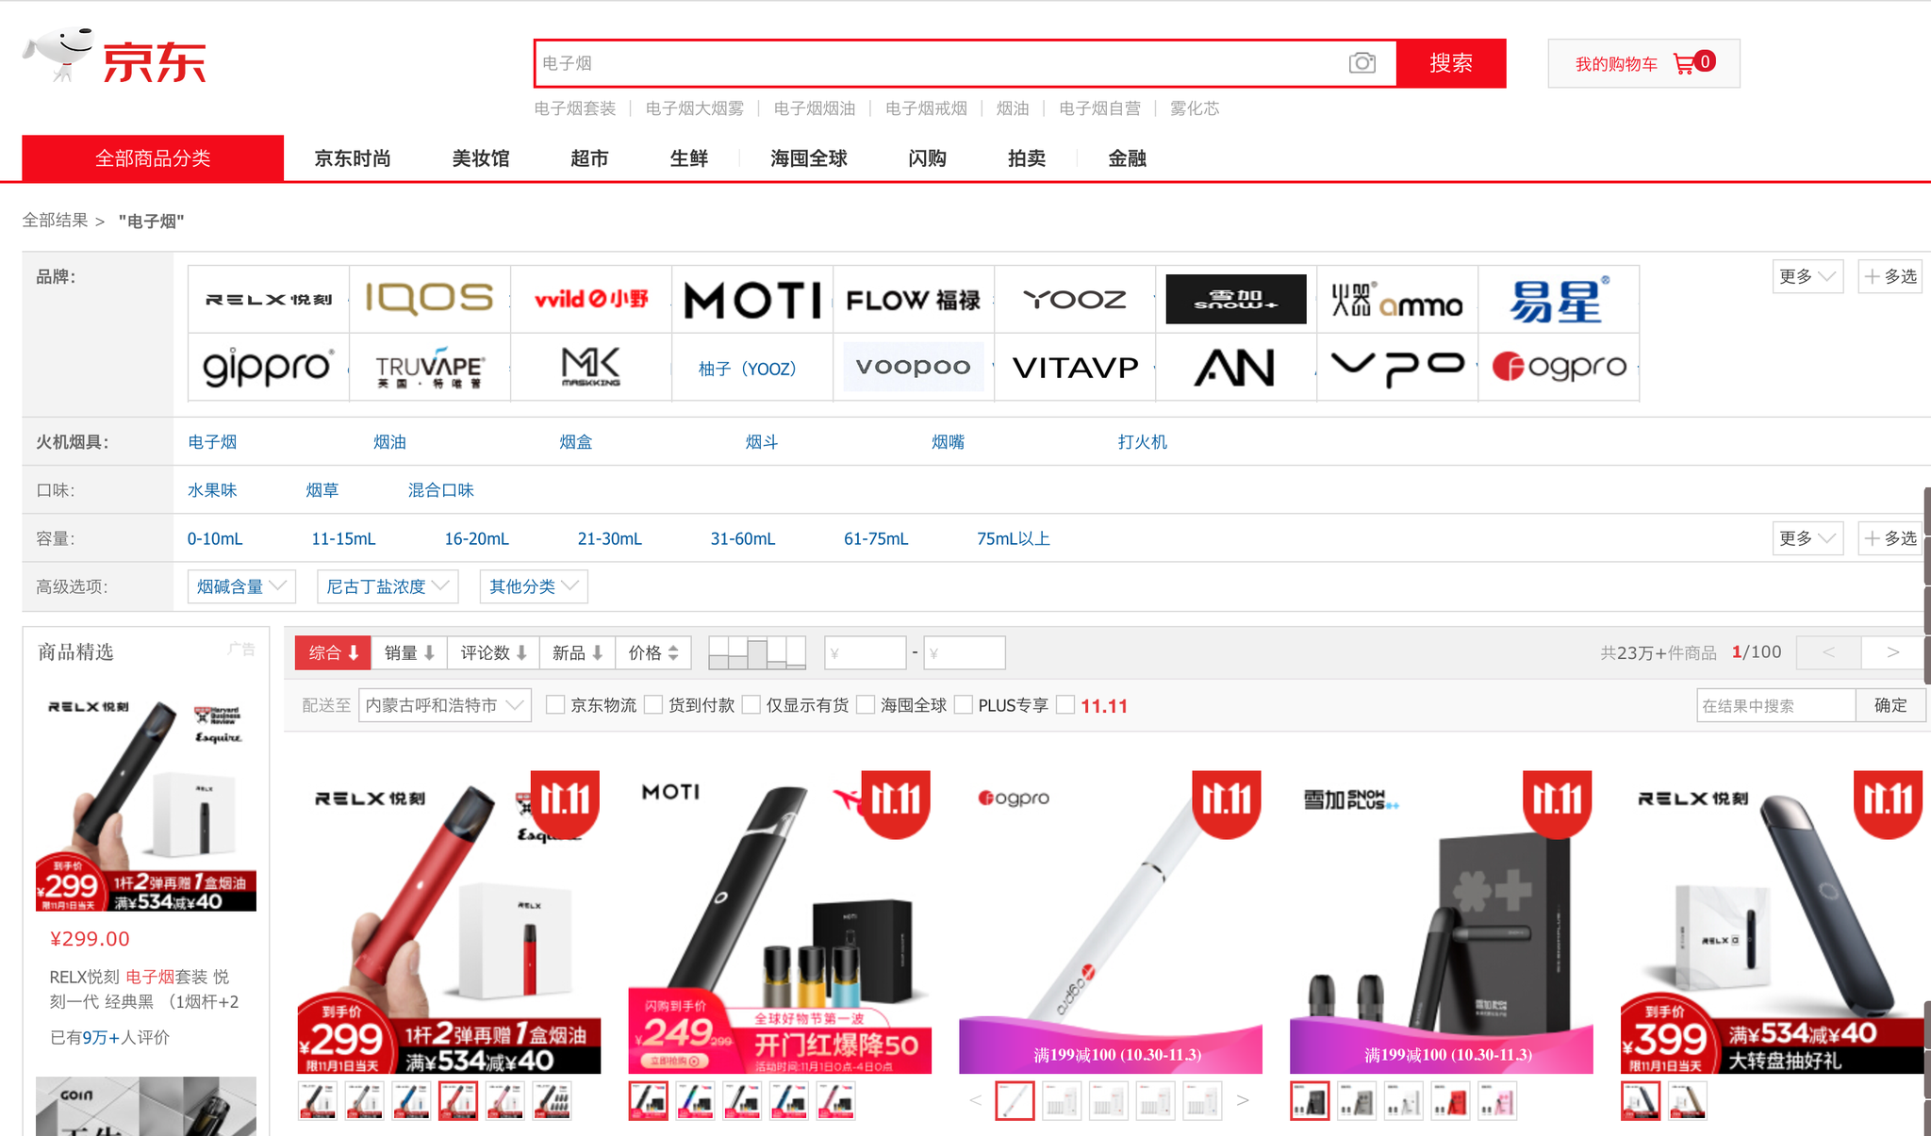The image size is (1931, 1136).
Task: Select the TRUVAPE brand logo
Action: pos(430,367)
